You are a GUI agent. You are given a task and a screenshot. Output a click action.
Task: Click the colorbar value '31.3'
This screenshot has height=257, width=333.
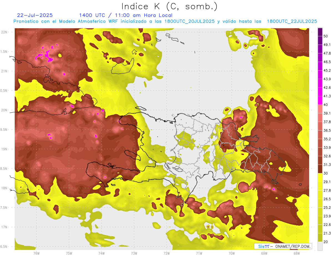pyautogui.click(x=327, y=165)
